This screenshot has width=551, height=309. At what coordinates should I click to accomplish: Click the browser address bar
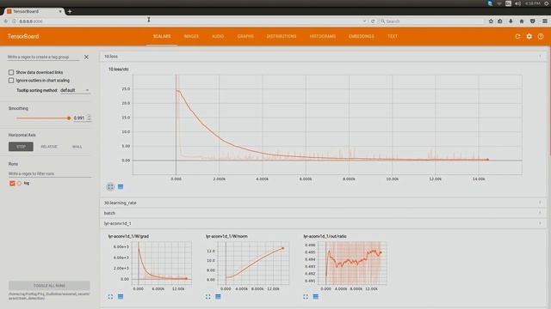click(x=189, y=21)
